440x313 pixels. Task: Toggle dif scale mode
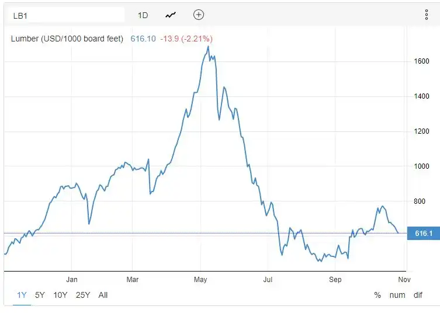click(418, 295)
